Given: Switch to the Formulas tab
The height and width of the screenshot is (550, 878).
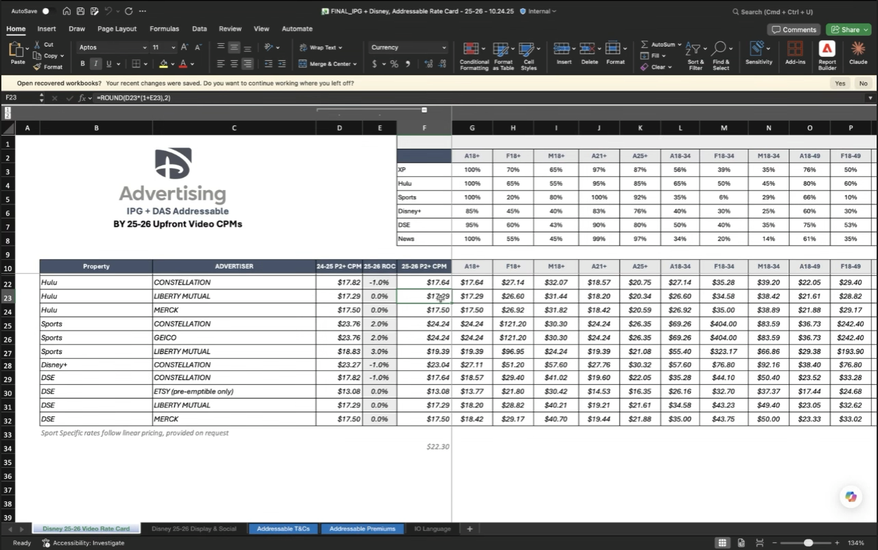Looking at the screenshot, I should click(x=164, y=29).
